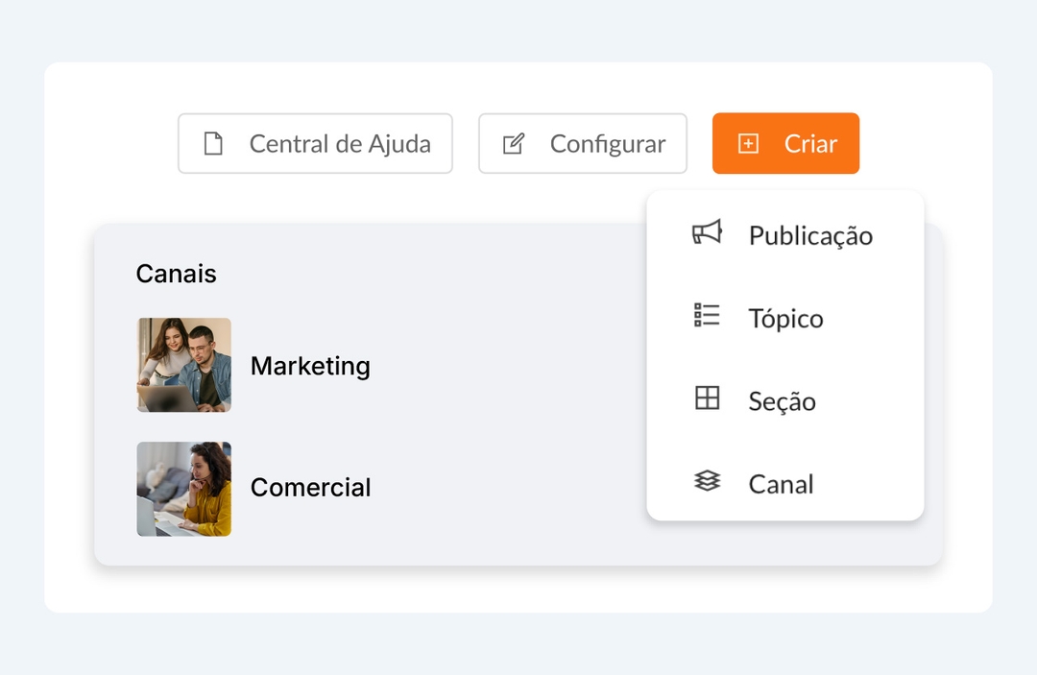Open the Central de Ajuda button
The image size is (1037, 675).
pos(316,143)
